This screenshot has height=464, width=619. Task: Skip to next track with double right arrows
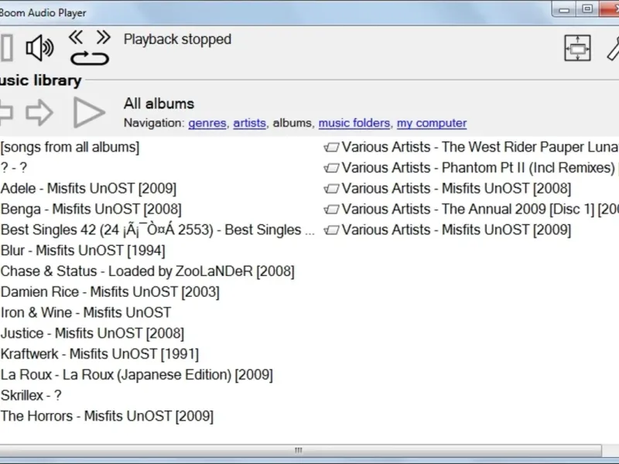104,37
